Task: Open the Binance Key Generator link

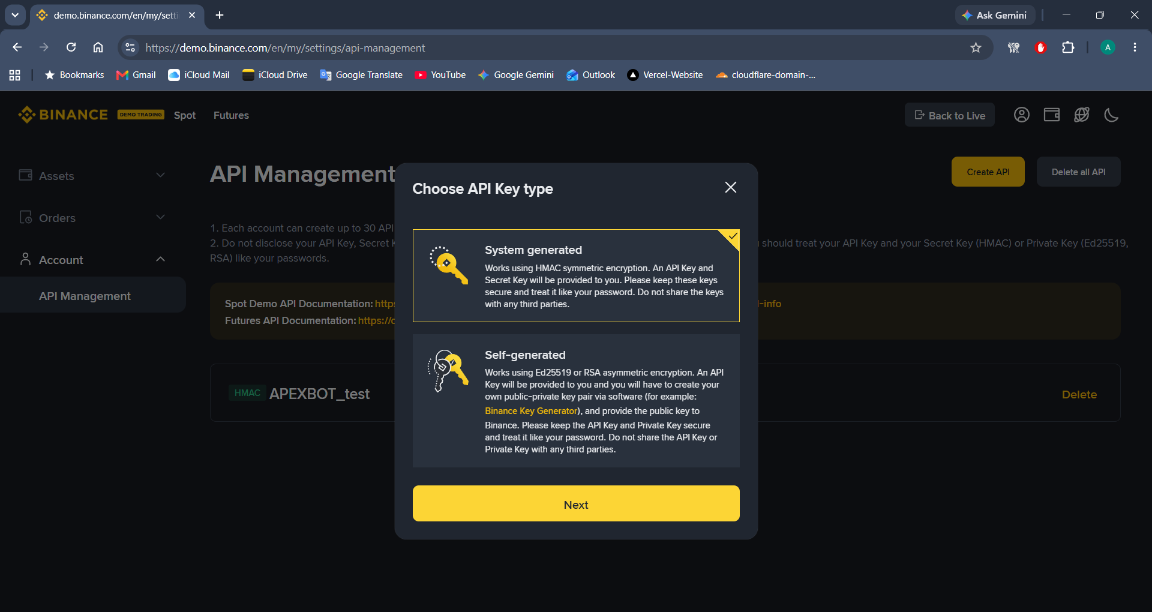Action: [x=531, y=411]
